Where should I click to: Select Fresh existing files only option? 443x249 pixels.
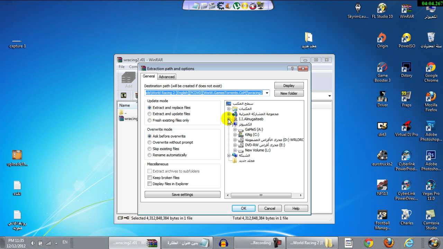tap(168, 120)
